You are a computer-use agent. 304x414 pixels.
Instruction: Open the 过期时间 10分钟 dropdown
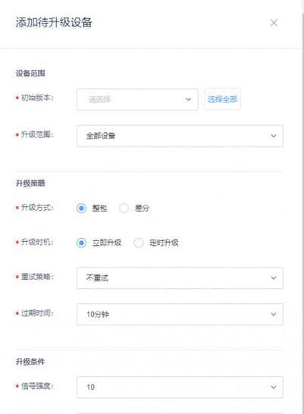(x=180, y=314)
